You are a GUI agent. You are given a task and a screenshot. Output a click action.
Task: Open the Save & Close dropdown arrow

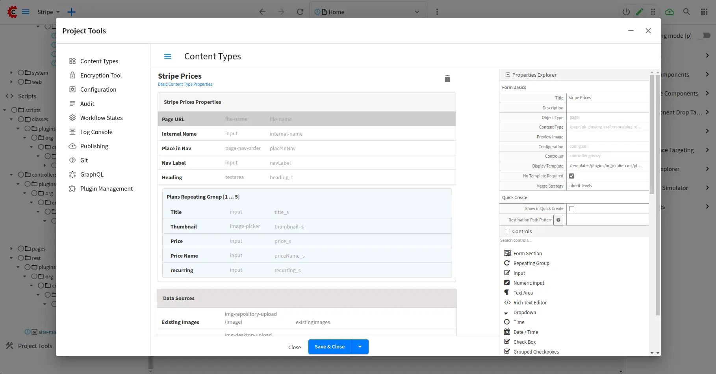(x=360, y=347)
